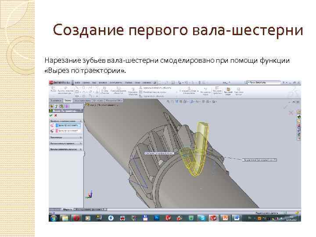Select the Model tab at the bottom
Screen dimensions: 316x237
[x=68, y=209]
